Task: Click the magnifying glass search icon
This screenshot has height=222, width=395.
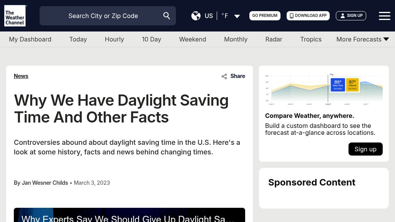Action: click(x=166, y=16)
